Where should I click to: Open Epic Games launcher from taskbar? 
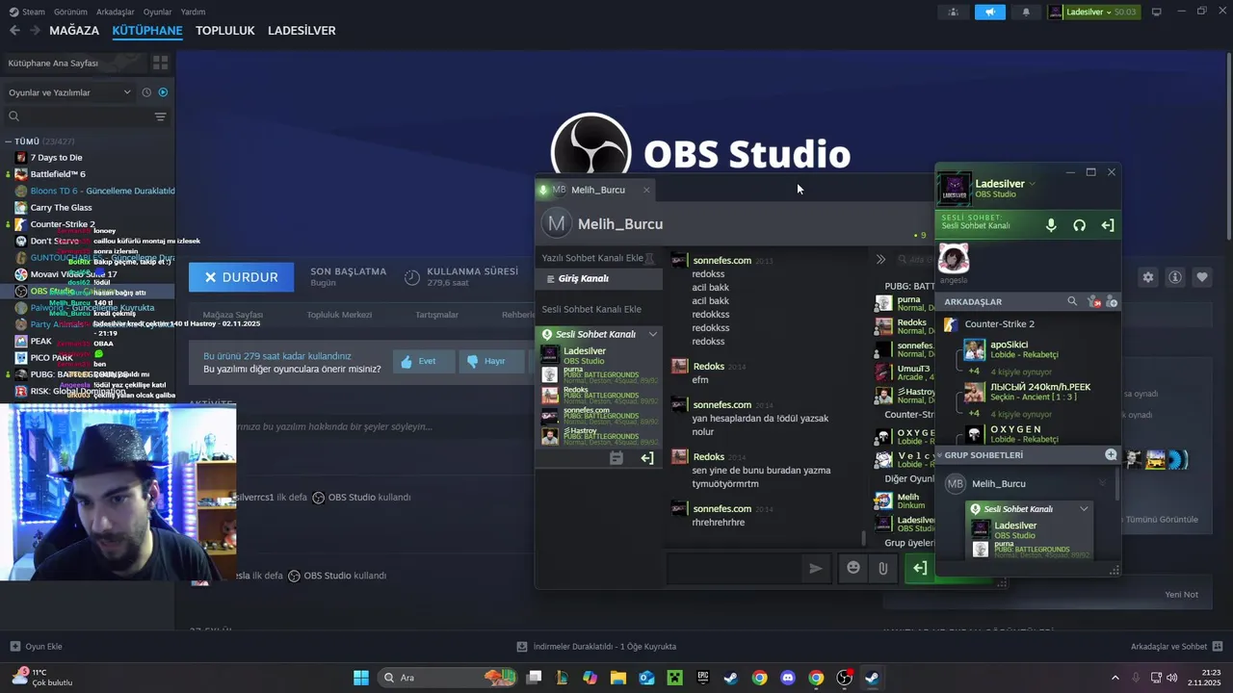[702, 678]
